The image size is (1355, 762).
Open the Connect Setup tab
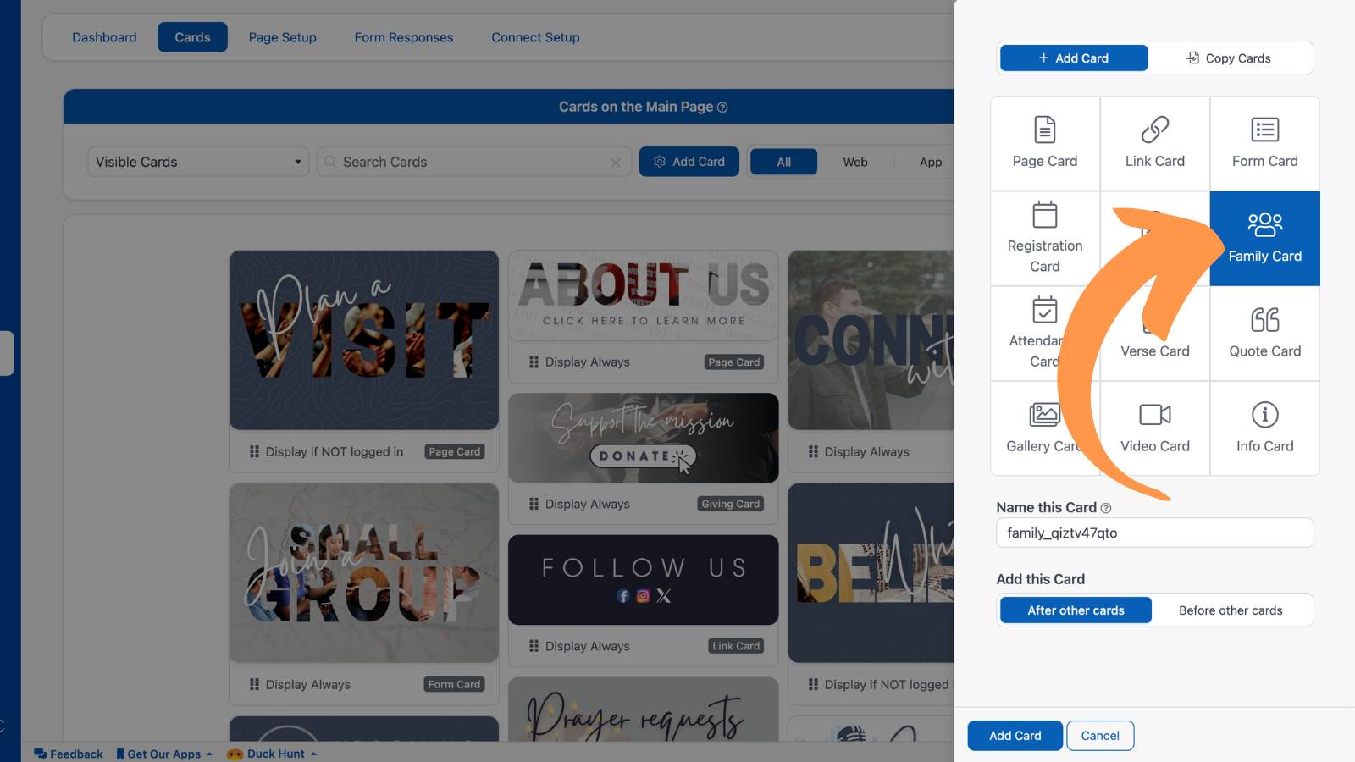[535, 37]
